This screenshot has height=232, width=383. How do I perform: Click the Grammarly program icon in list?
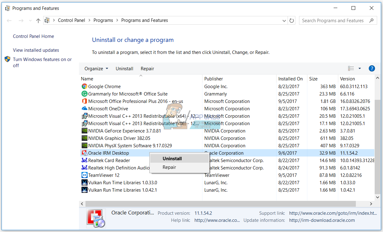tap(84, 94)
